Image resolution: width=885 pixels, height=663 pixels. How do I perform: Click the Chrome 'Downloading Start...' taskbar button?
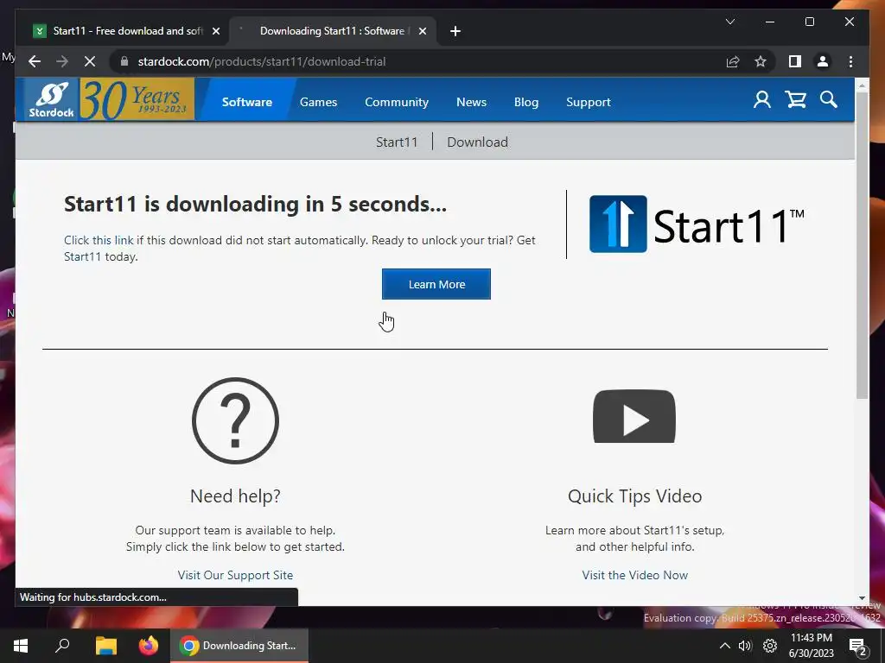239,646
